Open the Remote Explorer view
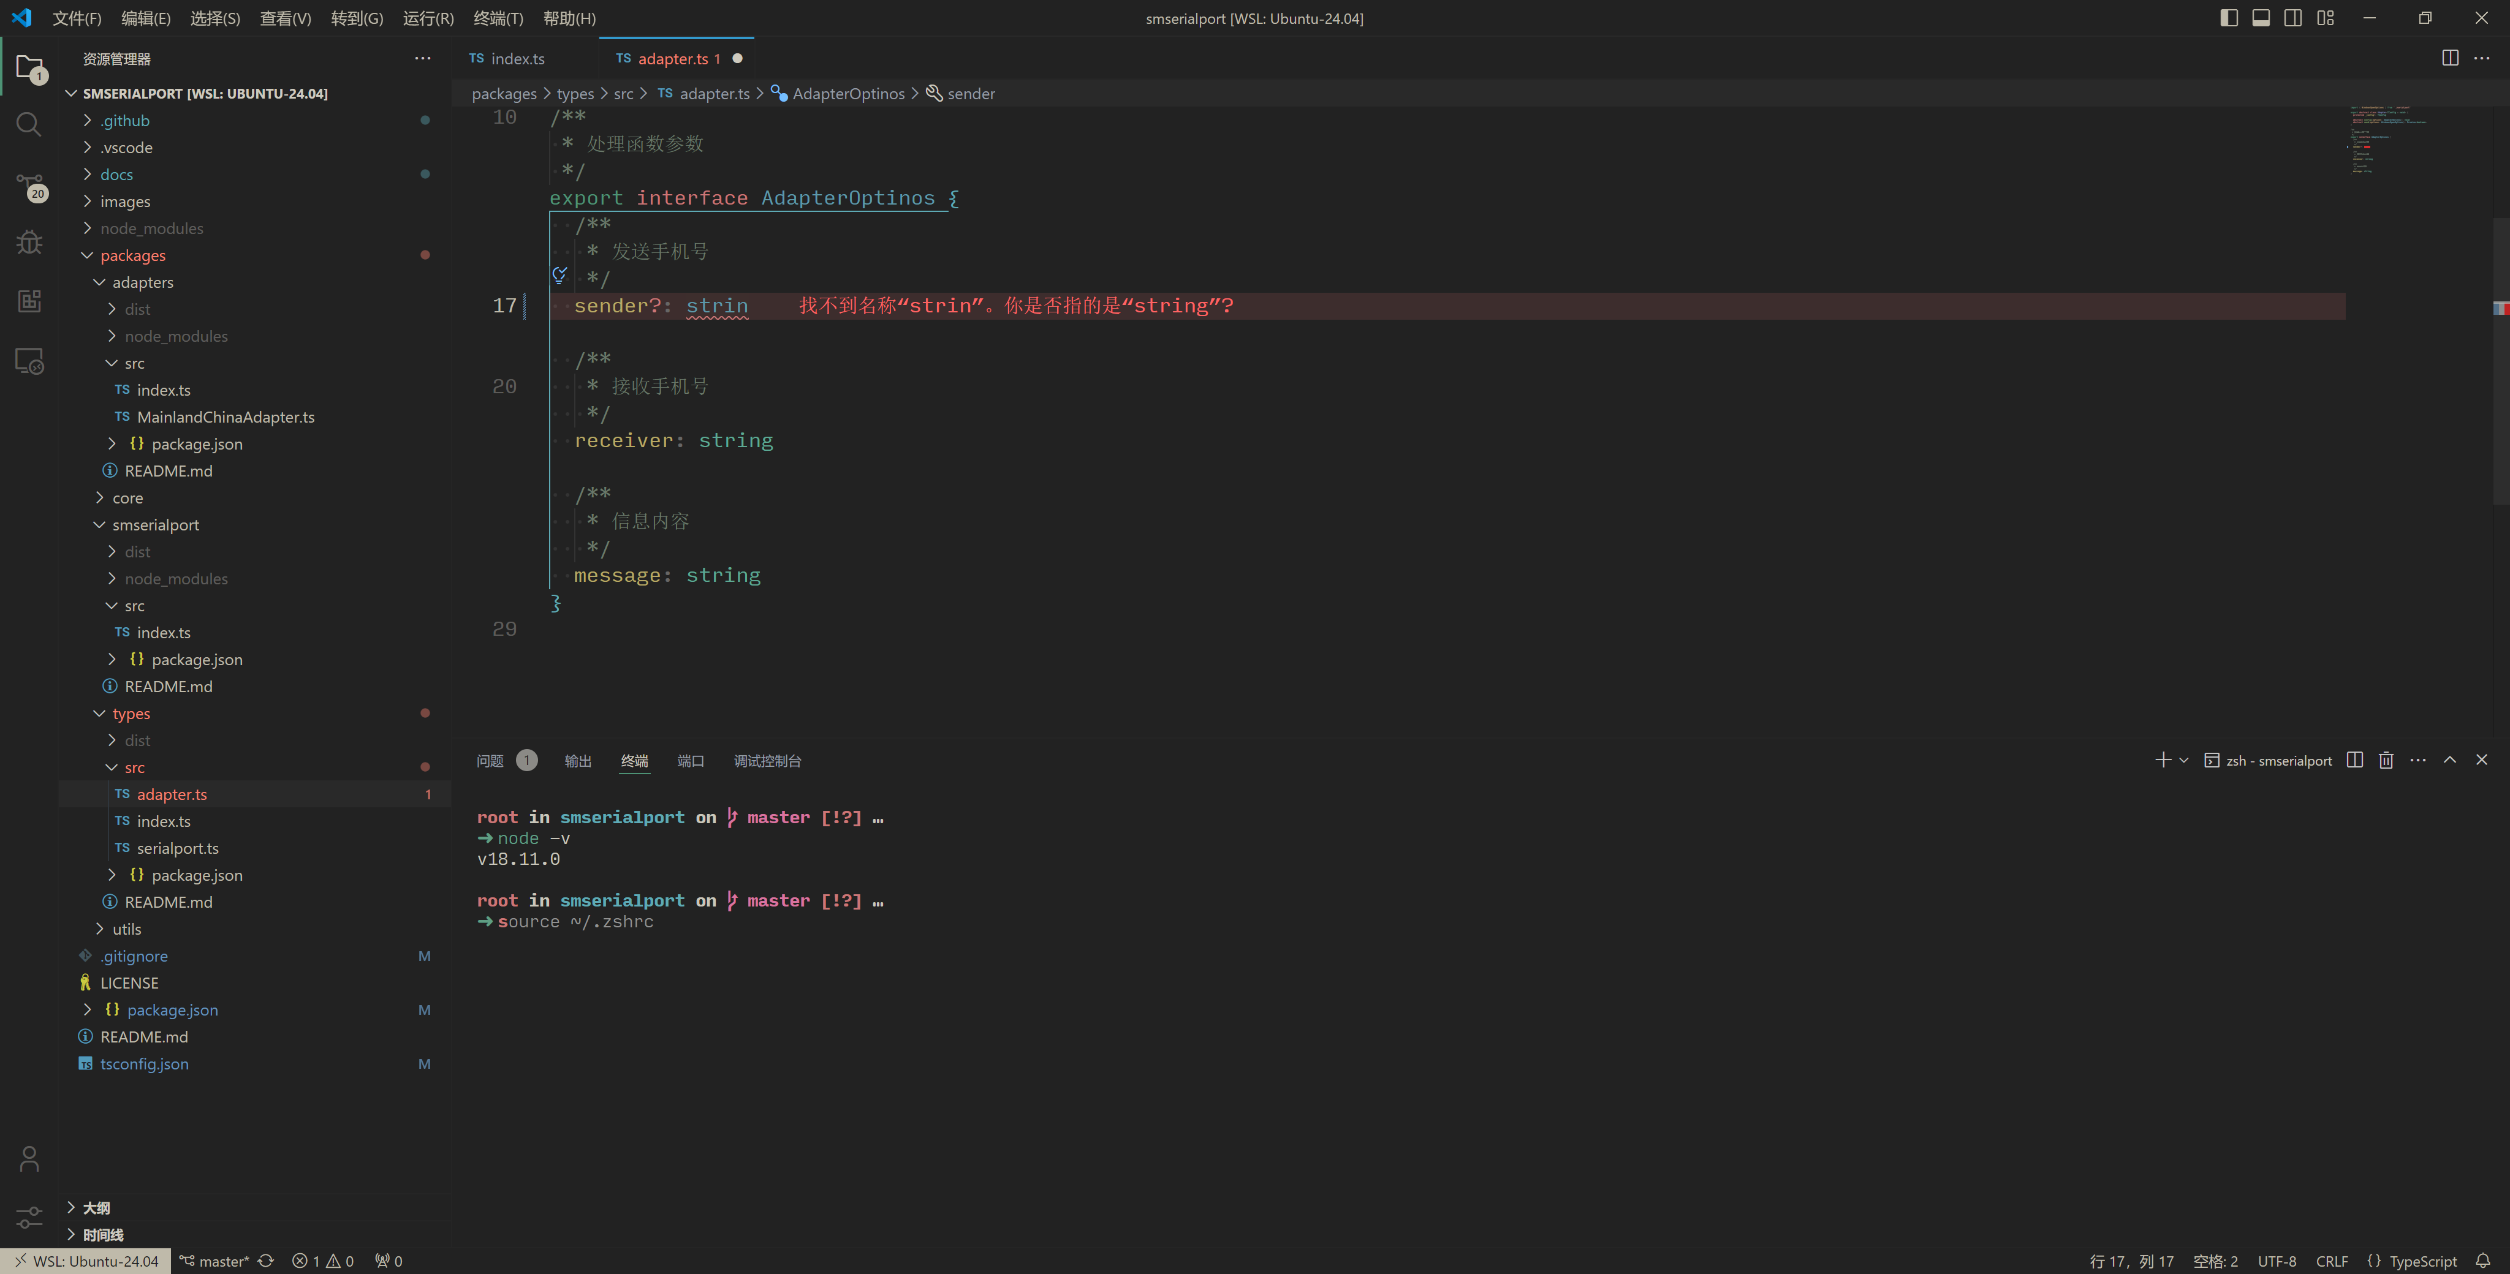2510x1274 pixels. (x=29, y=361)
